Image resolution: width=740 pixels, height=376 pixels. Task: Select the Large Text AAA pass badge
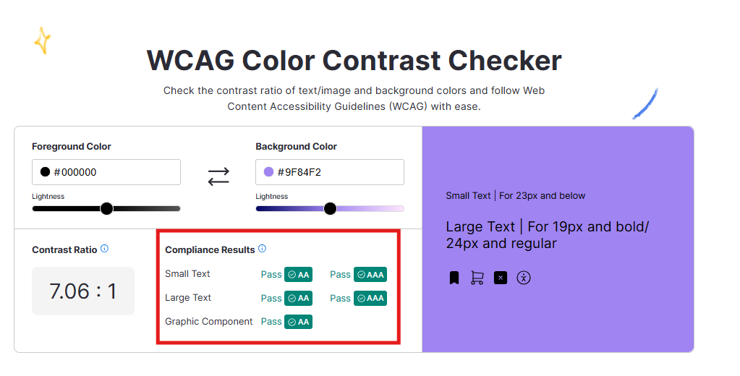[x=370, y=298]
